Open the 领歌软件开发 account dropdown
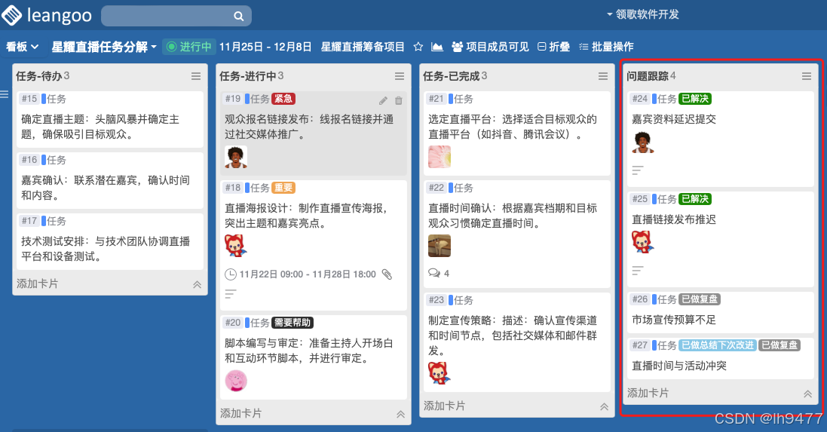The image size is (827, 432). pos(643,14)
